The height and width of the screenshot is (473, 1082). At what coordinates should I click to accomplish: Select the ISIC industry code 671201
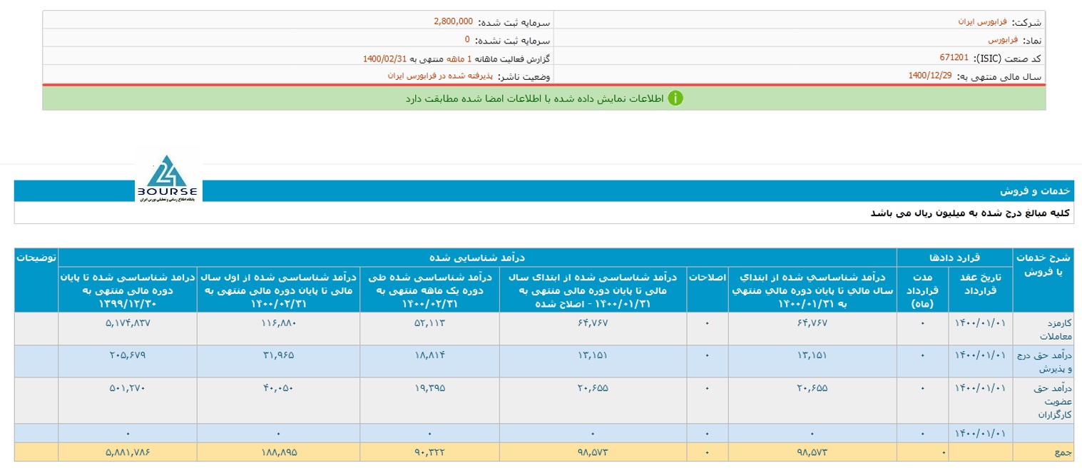(x=954, y=58)
